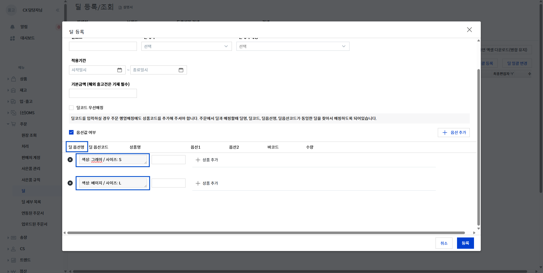Expand the 재고 menu in sidebar
The width and height of the screenshot is (543, 273).
[23, 90]
